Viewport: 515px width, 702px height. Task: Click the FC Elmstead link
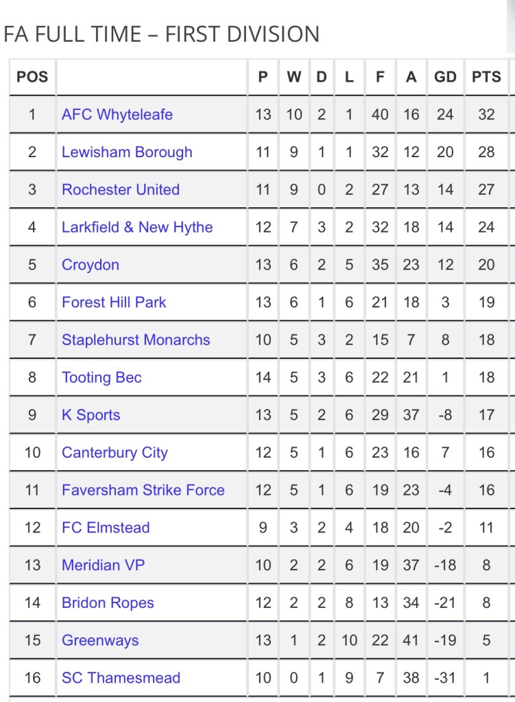[106, 528]
